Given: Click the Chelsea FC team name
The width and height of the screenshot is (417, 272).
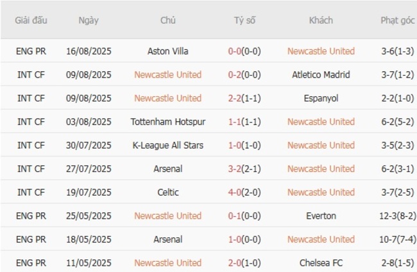Looking at the screenshot, I should point(321,263).
